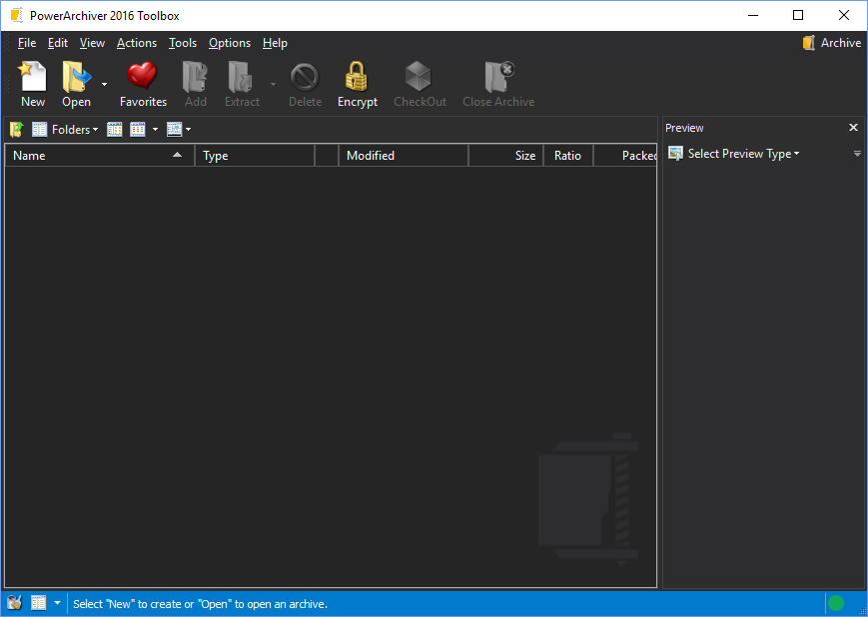
Task: Sort by the Name column header
Action: (100, 156)
